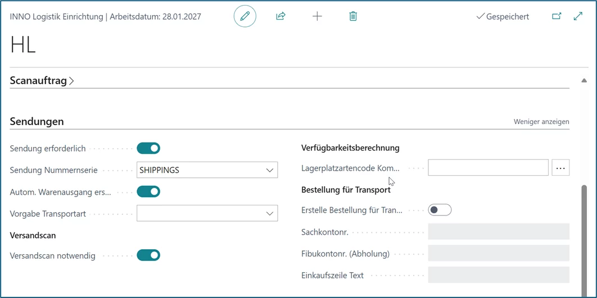Image resolution: width=597 pixels, height=298 pixels.
Task: Open Sendung Nummernserie dropdown
Action: click(269, 170)
